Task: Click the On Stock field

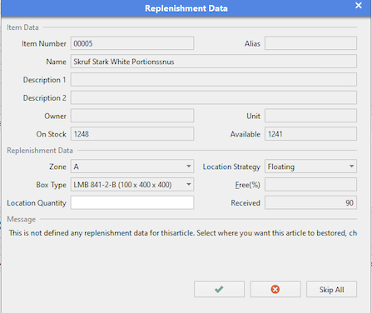Action: pos(132,134)
